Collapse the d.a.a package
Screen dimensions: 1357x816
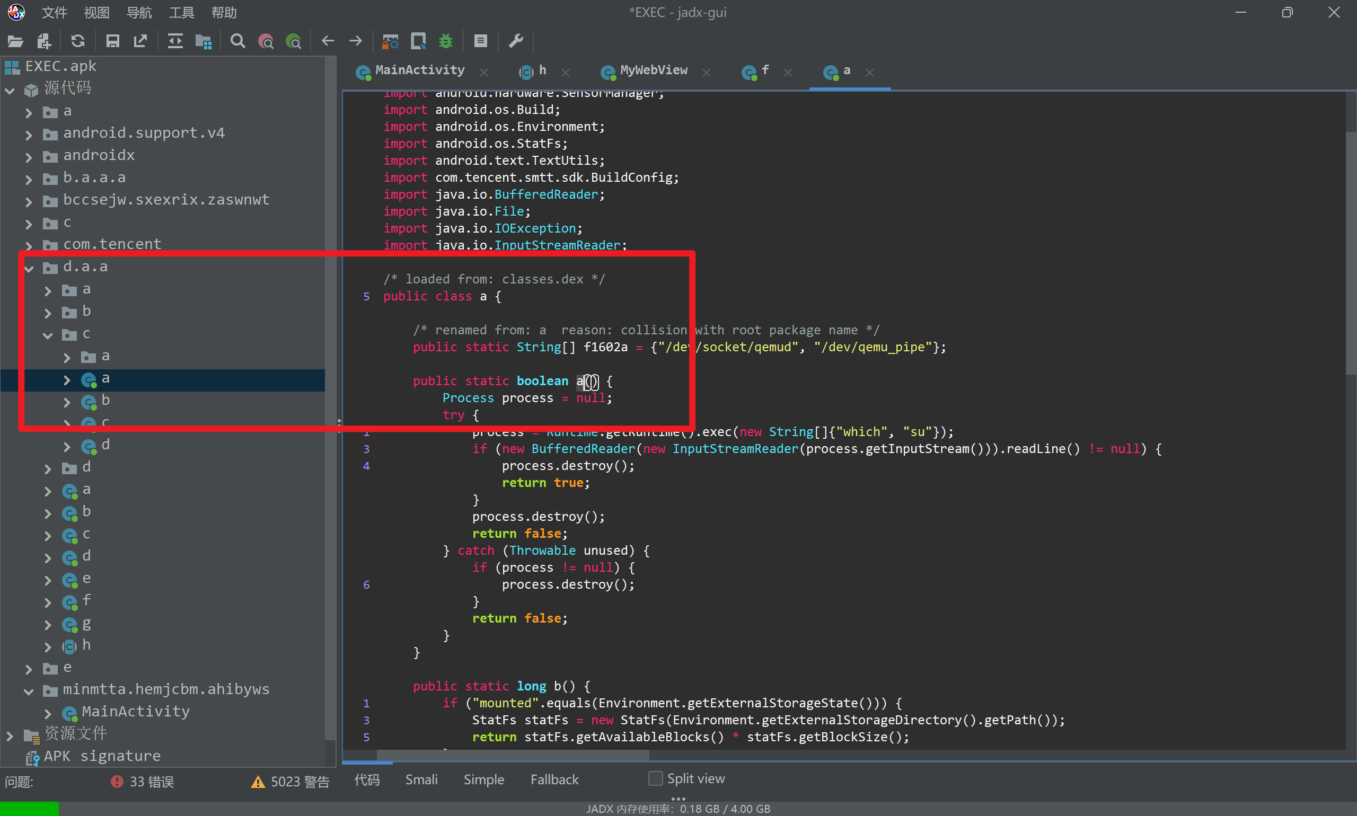coord(29,268)
